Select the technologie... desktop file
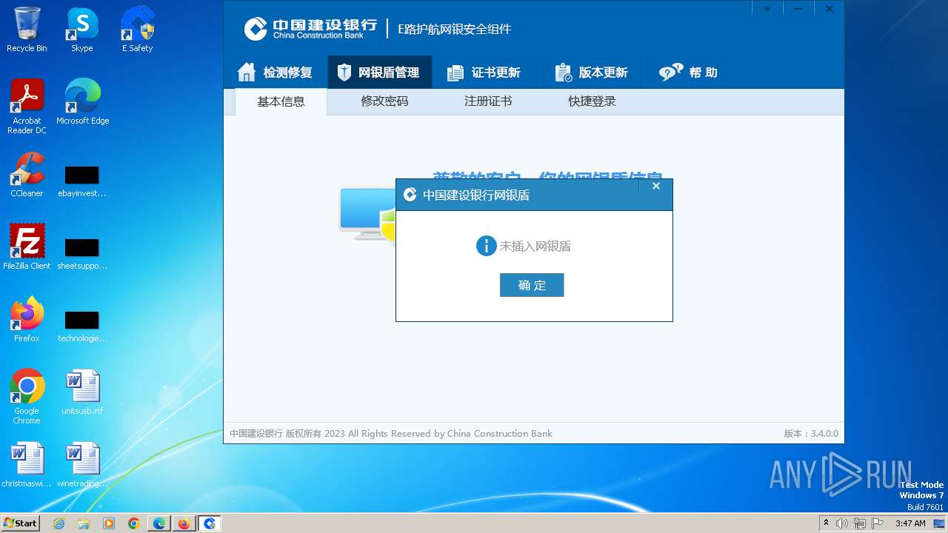 coord(82,326)
